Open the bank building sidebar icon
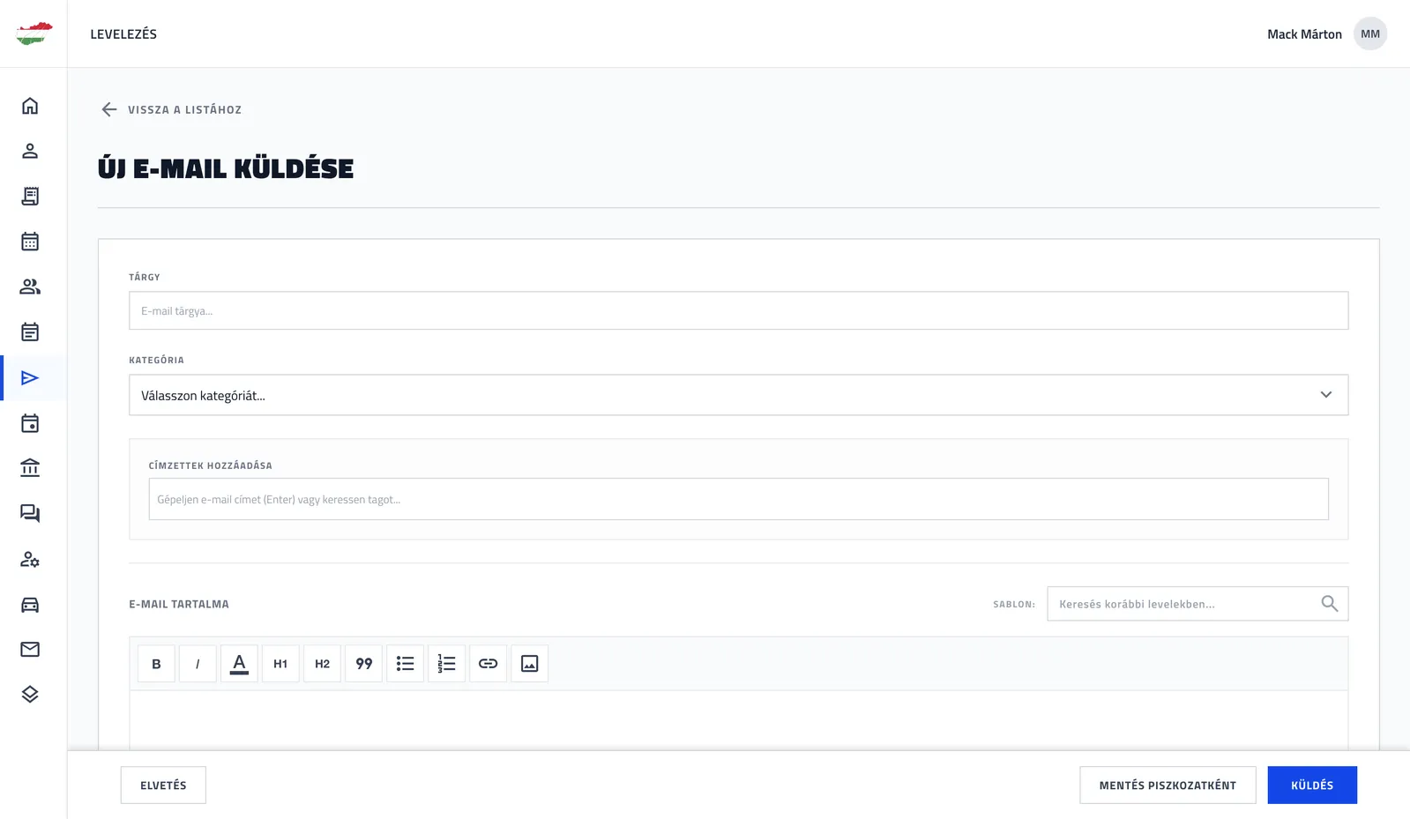Screen dimensions: 1410x819 coord(30,468)
